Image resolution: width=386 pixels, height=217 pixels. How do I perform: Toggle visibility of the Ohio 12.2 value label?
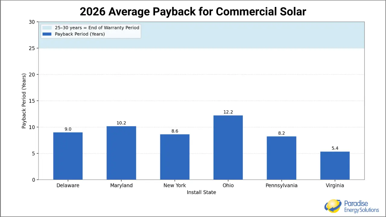point(228,112)
